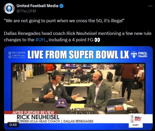Click the Live From Super Bowl LX banner
Image resolution: width=155 pixels, height=131 pixels.
click(x=78, y=55)
